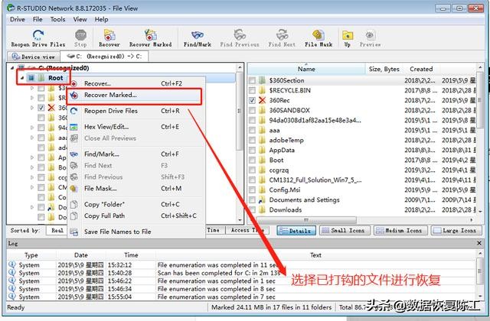This screenshot has height=321, width=490.
Task: Open the File menu
Action: tap(38, 19)
